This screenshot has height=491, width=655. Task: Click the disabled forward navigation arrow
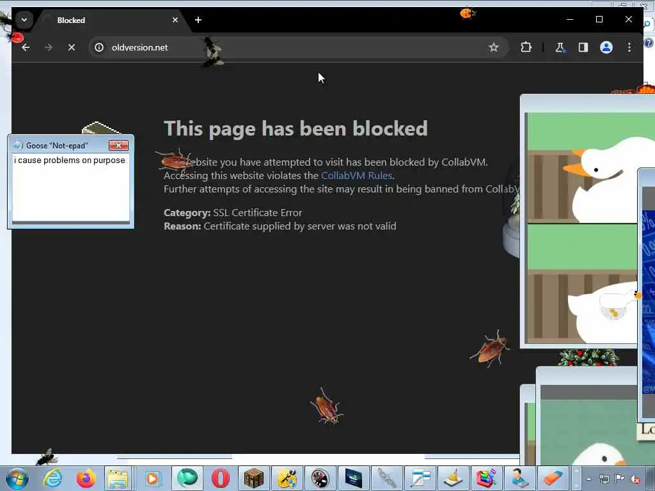49,47
